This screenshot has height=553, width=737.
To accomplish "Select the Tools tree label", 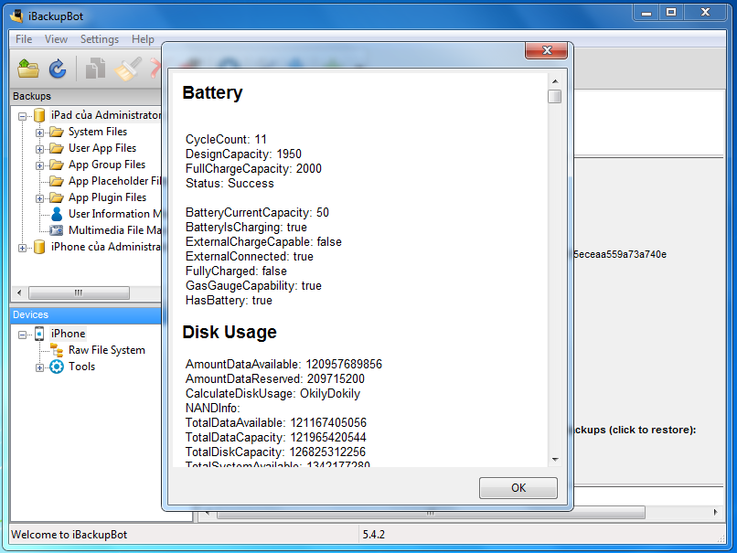I will 81,367.
